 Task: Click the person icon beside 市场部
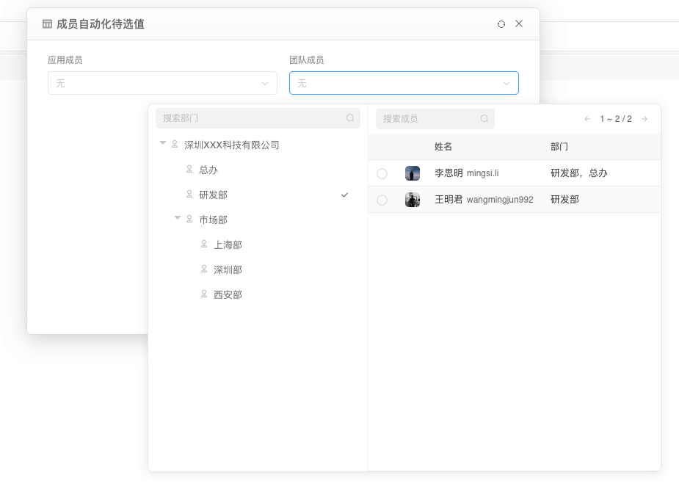[189, 220]
